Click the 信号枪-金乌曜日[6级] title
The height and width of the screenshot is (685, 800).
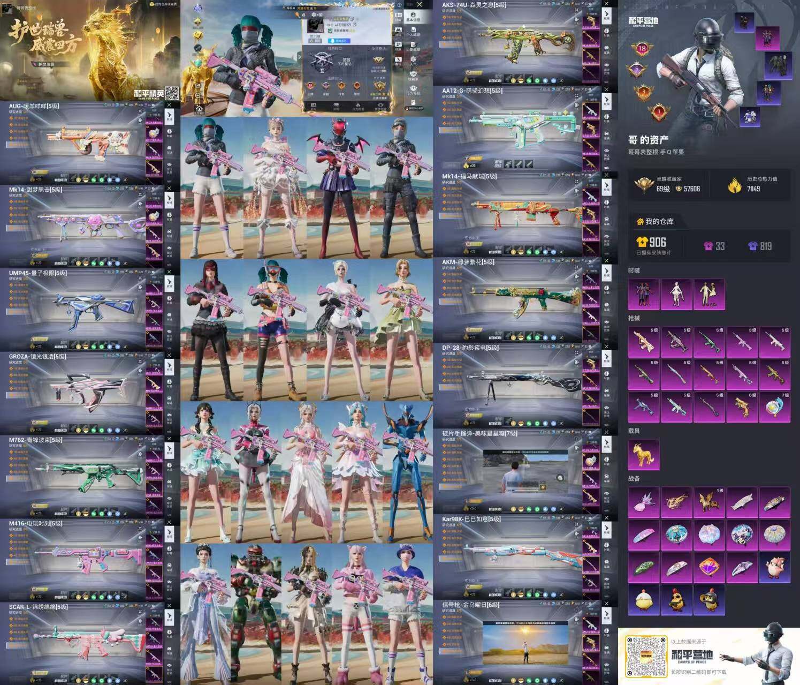pyautogui.click(x=471, y=605)
